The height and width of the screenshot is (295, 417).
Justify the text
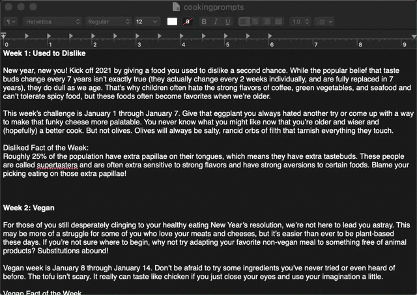point(278,21)
